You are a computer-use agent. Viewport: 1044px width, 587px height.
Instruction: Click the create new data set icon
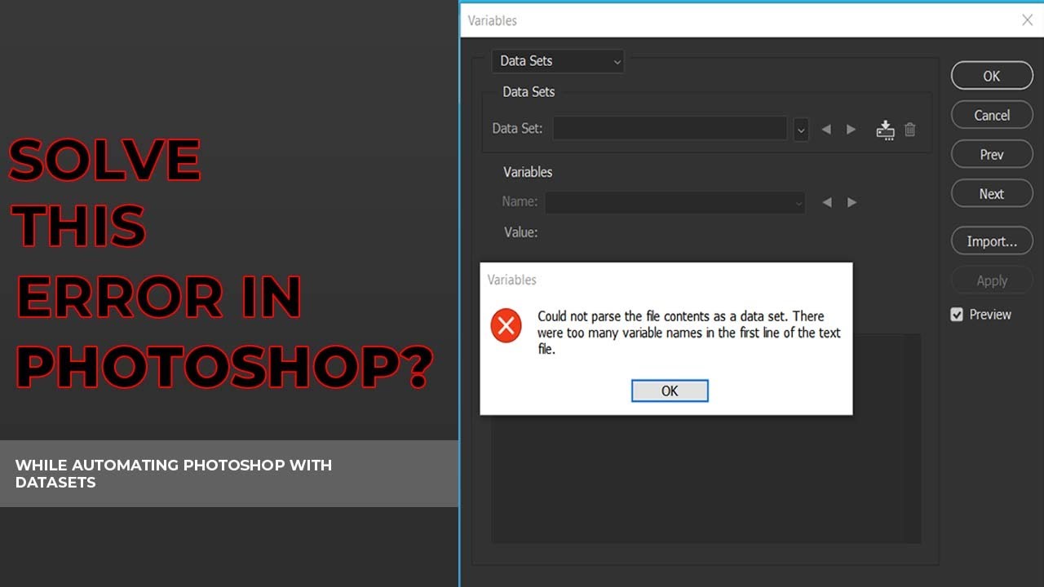coord(886,130)
